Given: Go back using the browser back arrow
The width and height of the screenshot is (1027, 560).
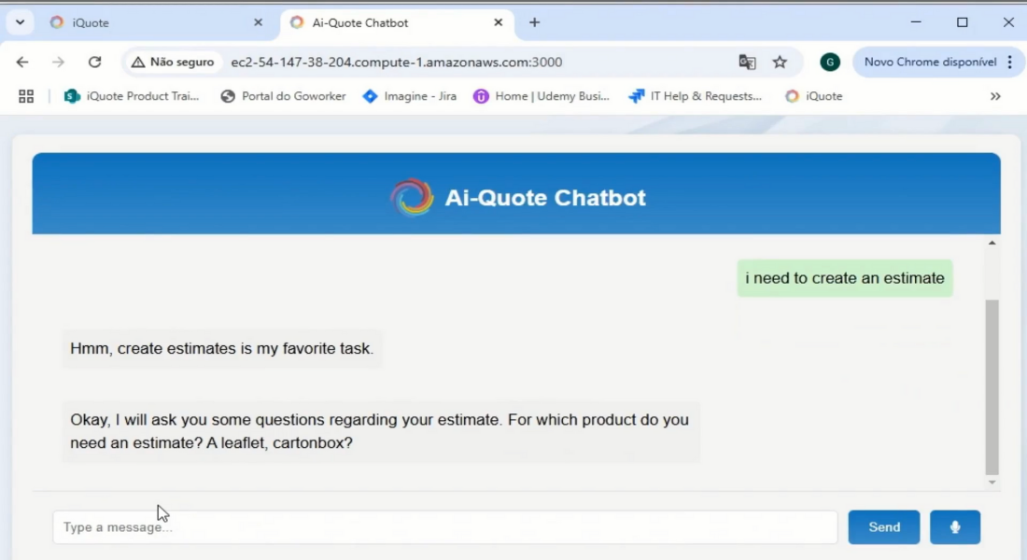Looking at the screenshot, I should point(22,63).
